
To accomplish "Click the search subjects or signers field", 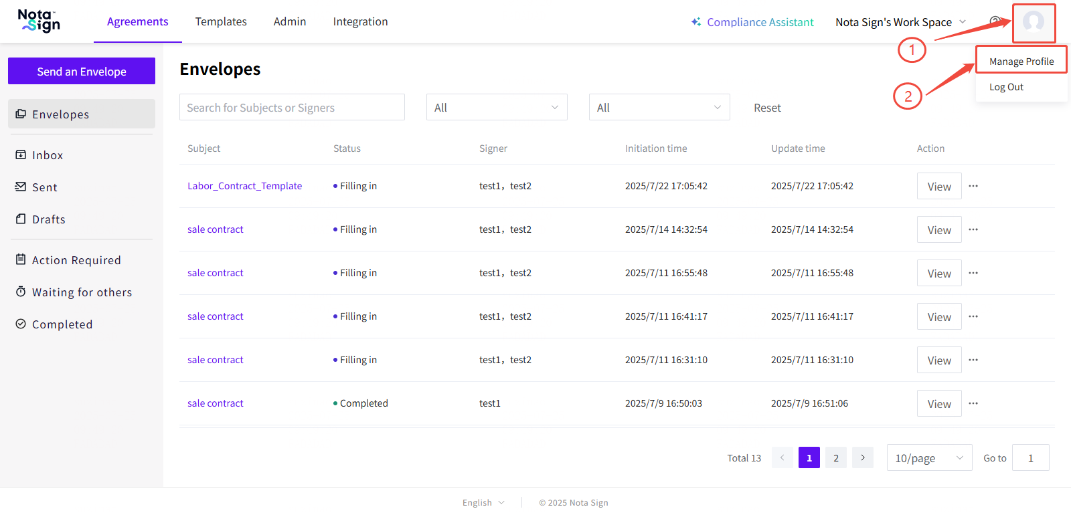I will pyautogui.click(x=292, y=108).
